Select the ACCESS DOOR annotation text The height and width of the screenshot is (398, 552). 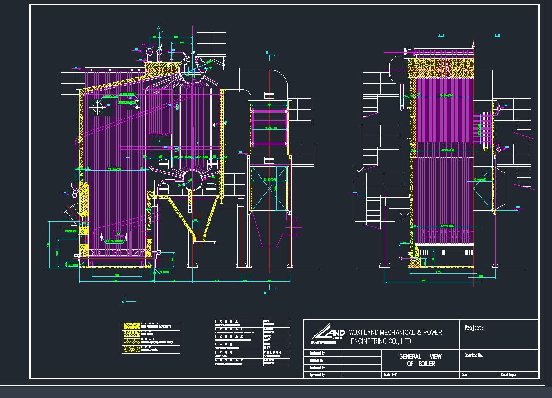[71, 231]
